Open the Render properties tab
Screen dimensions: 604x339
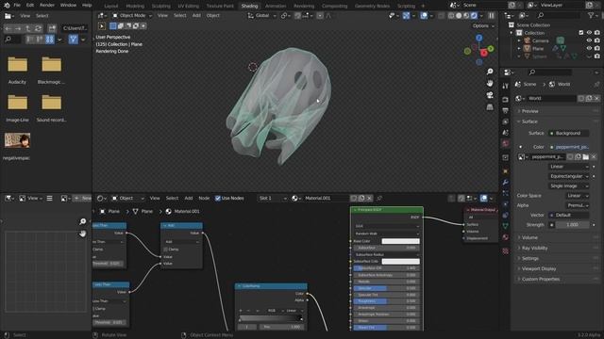[x=505, y=100]
